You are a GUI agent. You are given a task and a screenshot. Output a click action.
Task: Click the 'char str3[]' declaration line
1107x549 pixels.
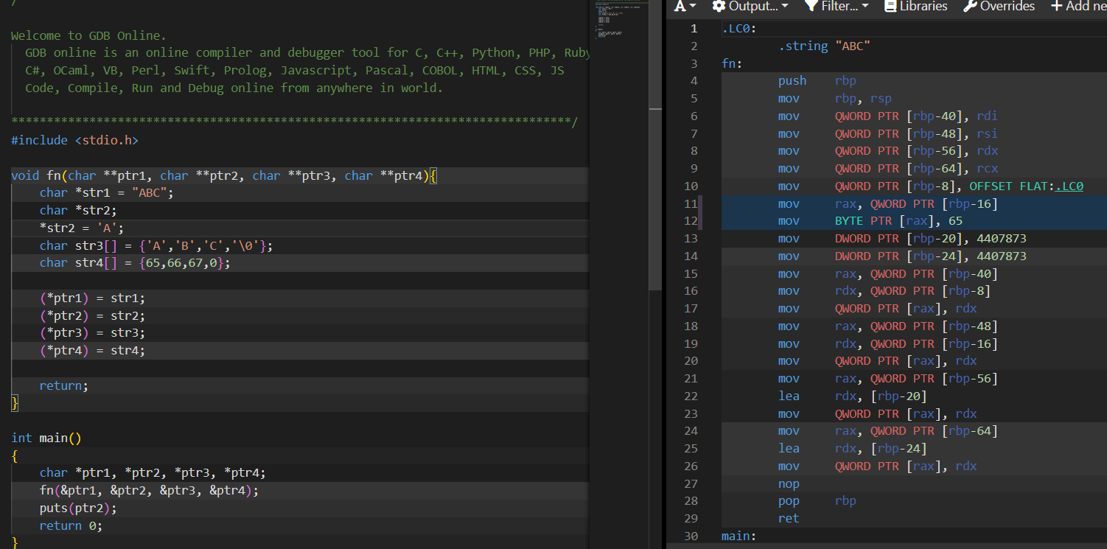point(157,245)
